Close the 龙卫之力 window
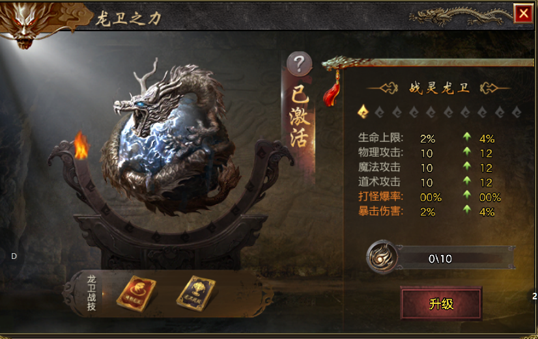The height and width of the screenshot is (339, 538). [x=523, y=14]
